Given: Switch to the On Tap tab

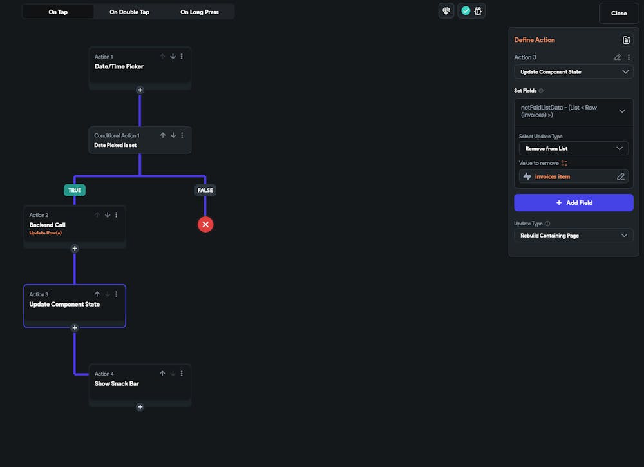Looking at the screenshot, I should [58, 12].
